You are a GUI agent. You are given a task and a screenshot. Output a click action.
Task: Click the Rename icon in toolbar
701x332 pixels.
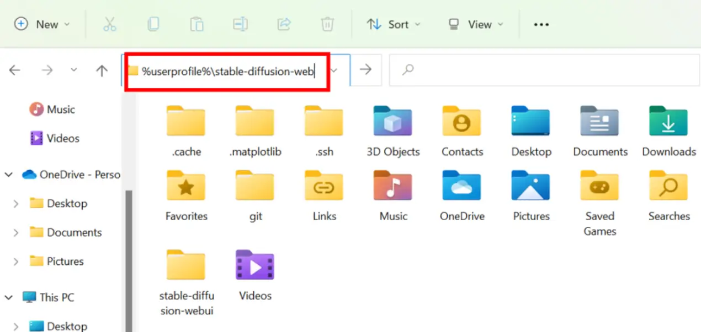pyautogui.click(x=240, y=24)
